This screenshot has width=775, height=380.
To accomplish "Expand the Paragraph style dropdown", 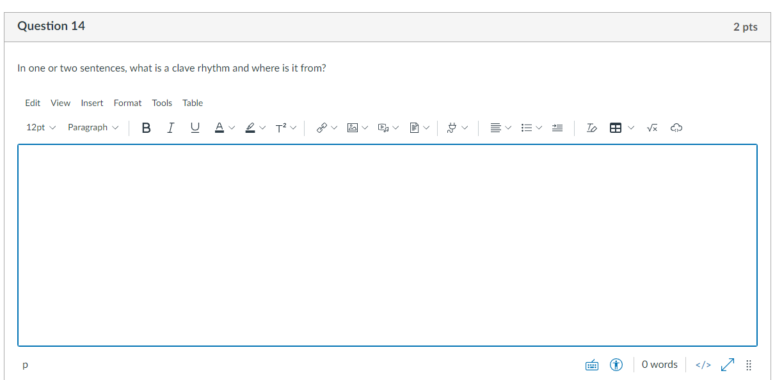I will tap(92, 127).
